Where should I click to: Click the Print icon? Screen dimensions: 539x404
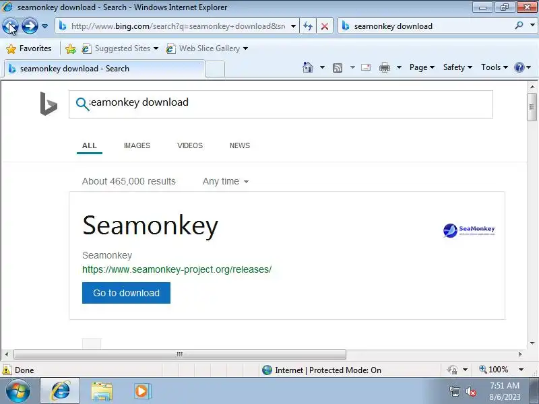[x=385, y=68]
